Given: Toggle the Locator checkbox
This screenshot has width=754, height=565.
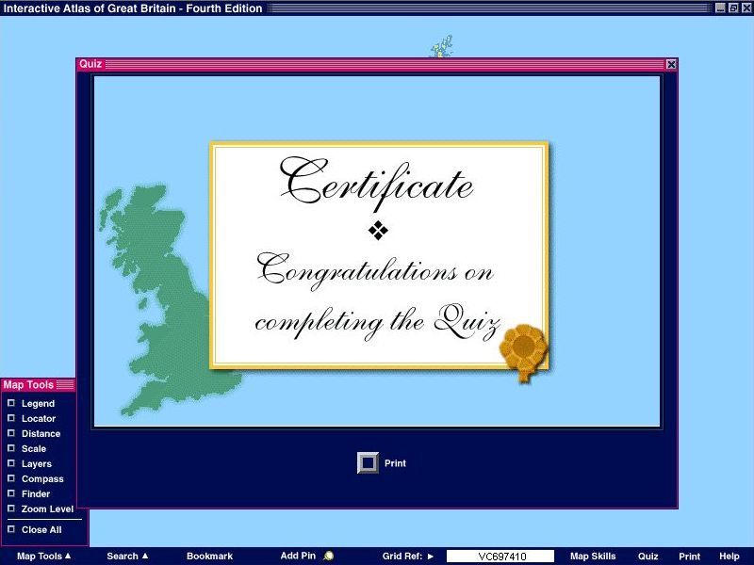Looking at the screenshot, I should pos(11,418).
